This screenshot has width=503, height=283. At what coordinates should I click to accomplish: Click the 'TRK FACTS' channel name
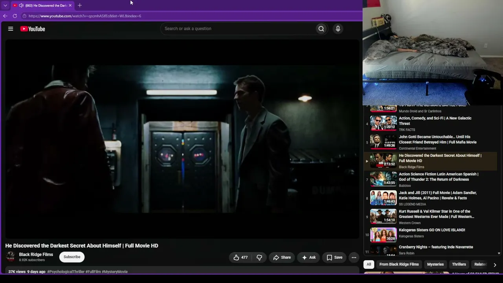(x=407, y=130)
